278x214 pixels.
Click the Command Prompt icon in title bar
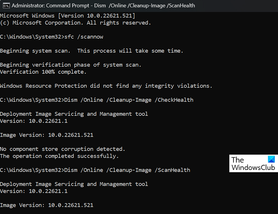pos(5,6)
